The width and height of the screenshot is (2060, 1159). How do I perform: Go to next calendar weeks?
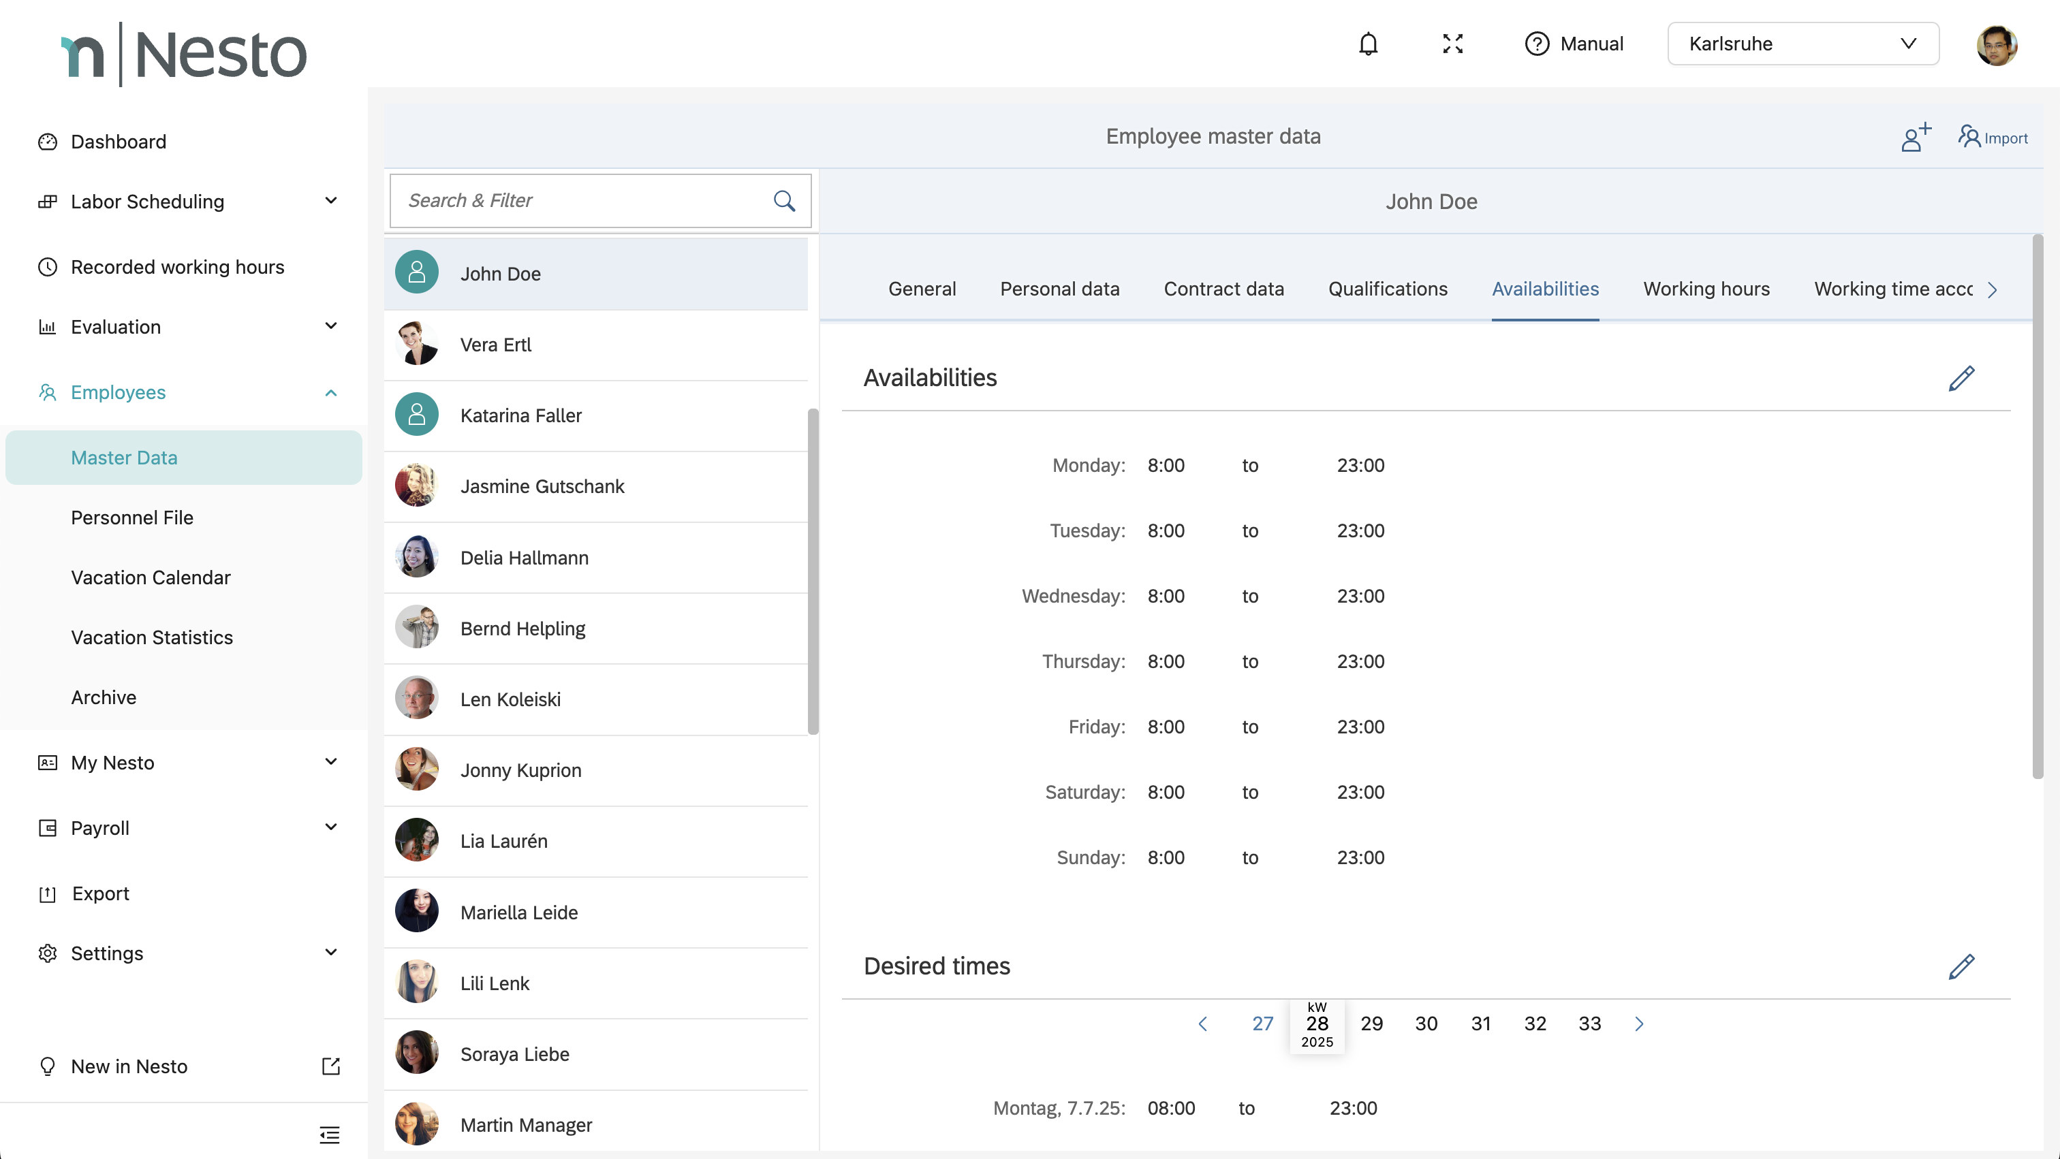1638,1024
